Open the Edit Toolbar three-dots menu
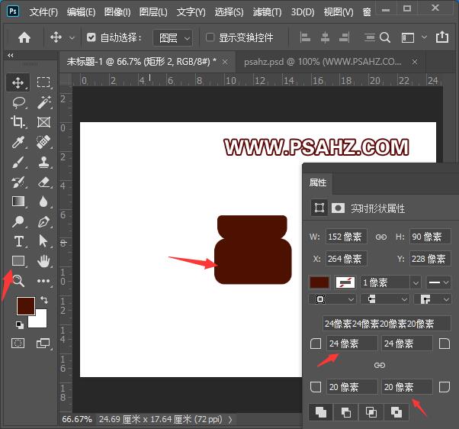 [43, 281]
